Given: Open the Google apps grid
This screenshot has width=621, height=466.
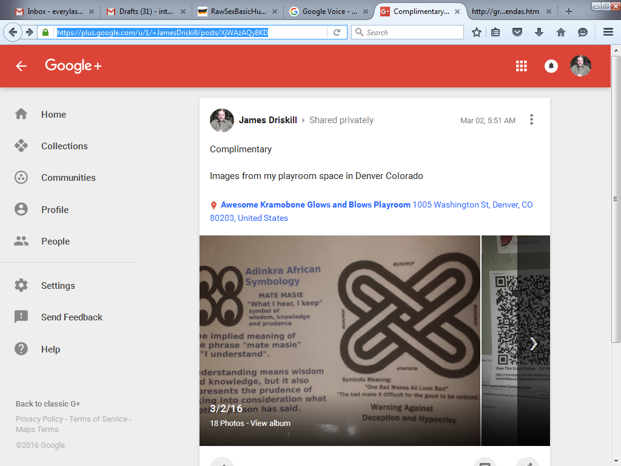Looking at the screenshot, I should point(521,66).
